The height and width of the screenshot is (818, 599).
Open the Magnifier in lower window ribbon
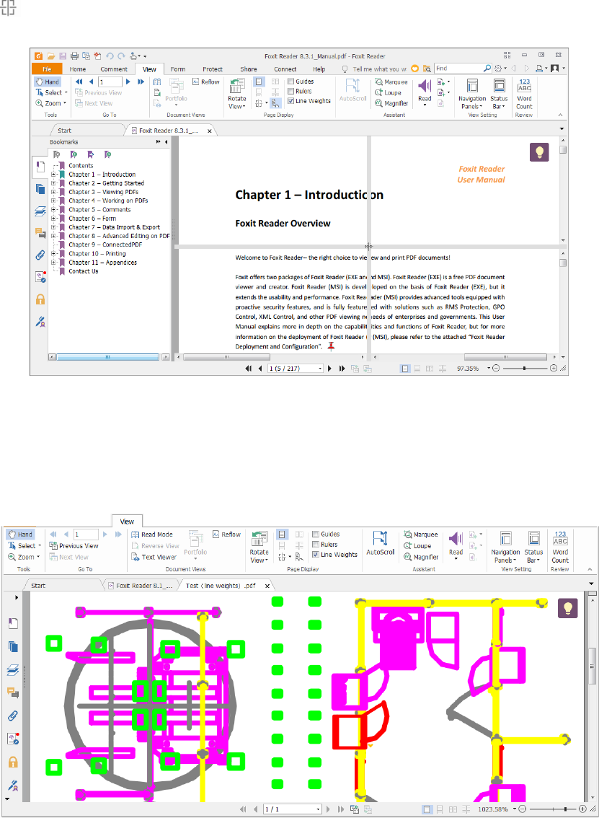coord(421,557)
